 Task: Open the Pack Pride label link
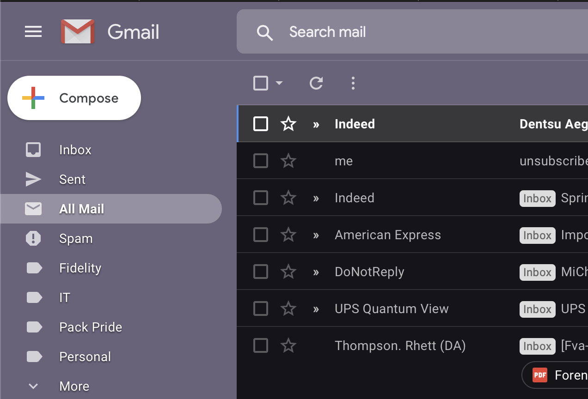point(91,327)
